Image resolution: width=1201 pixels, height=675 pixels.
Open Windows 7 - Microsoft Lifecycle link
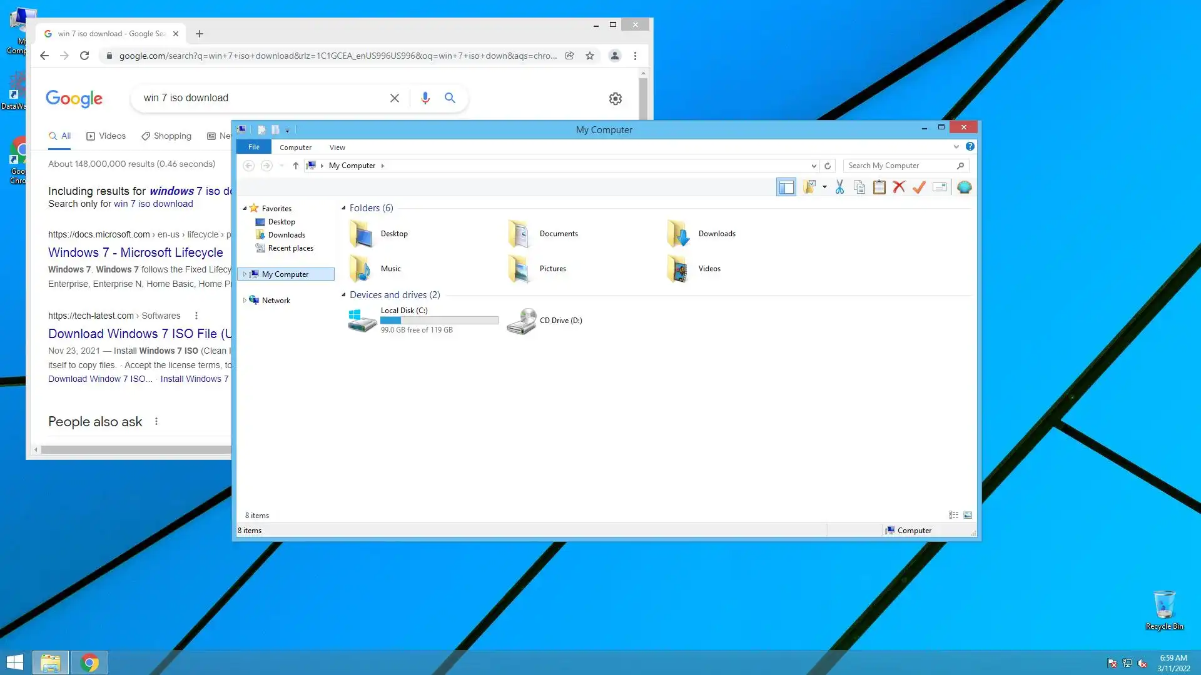[x=135, y=252]
